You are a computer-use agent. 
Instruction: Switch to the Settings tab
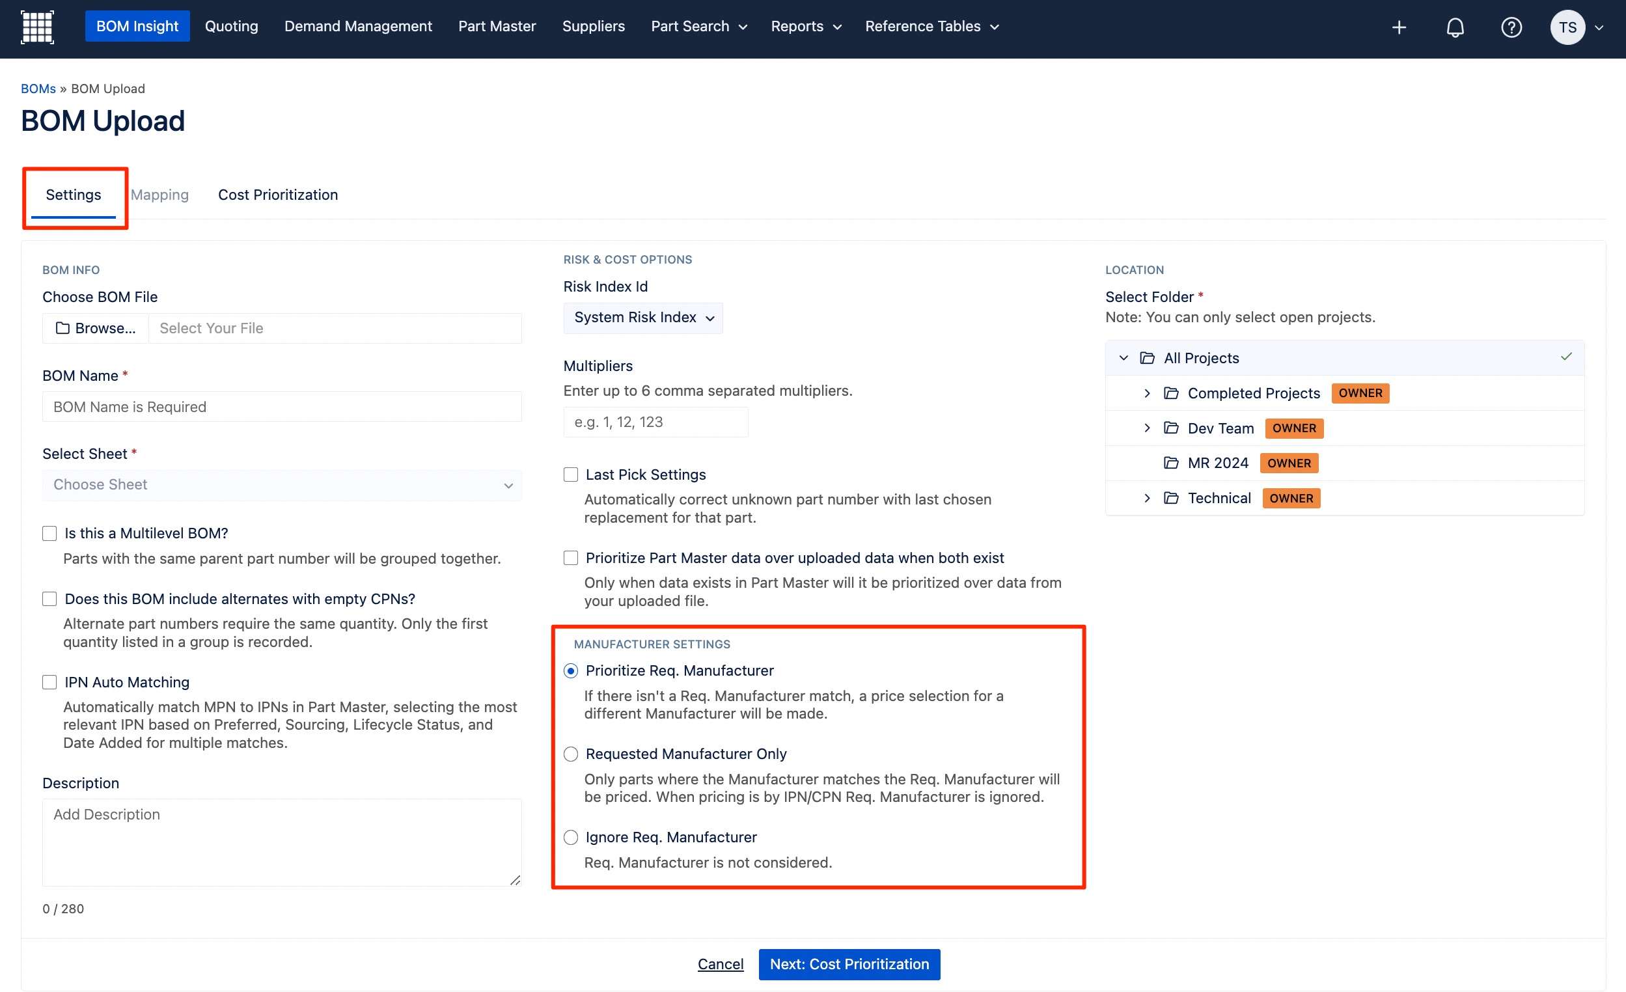[74, 195]
